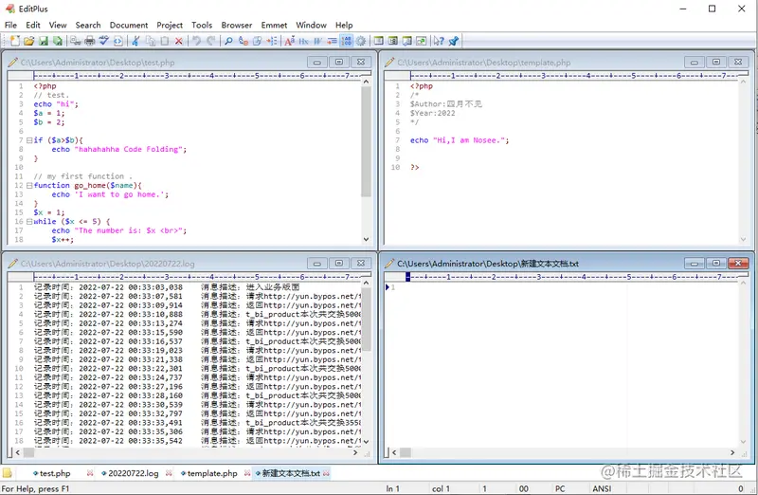The height and width of the screenshot is (495, 758).
Task: Open the Project menu
Action: coord(170,26)
